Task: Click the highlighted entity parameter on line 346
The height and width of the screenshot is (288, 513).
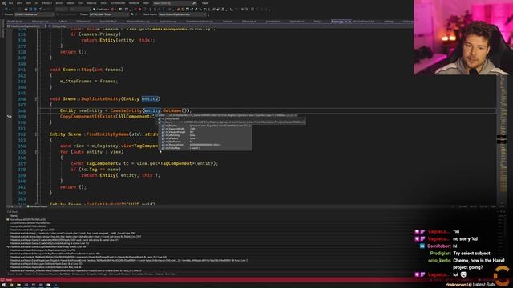Action: coord(150,99)
